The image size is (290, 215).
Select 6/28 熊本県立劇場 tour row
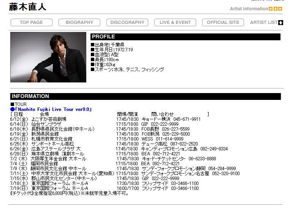tap(95, 153)
